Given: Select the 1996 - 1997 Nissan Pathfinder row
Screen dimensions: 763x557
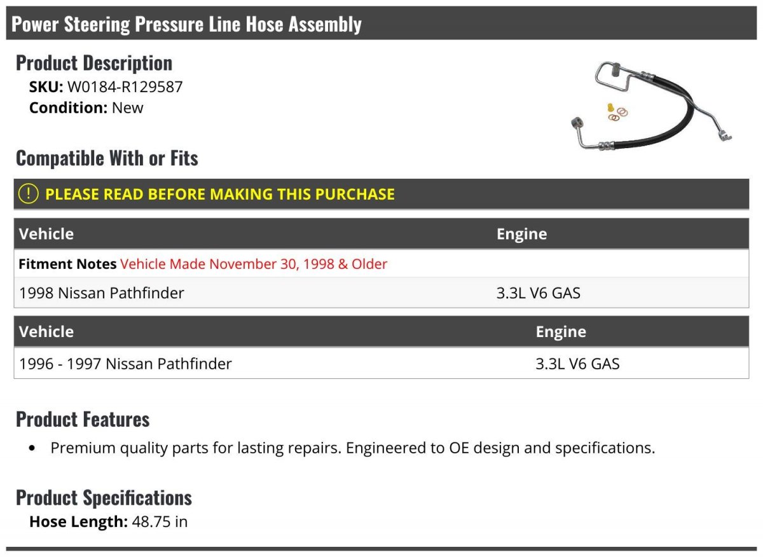Looking at the screenshot, I should 381,364.
